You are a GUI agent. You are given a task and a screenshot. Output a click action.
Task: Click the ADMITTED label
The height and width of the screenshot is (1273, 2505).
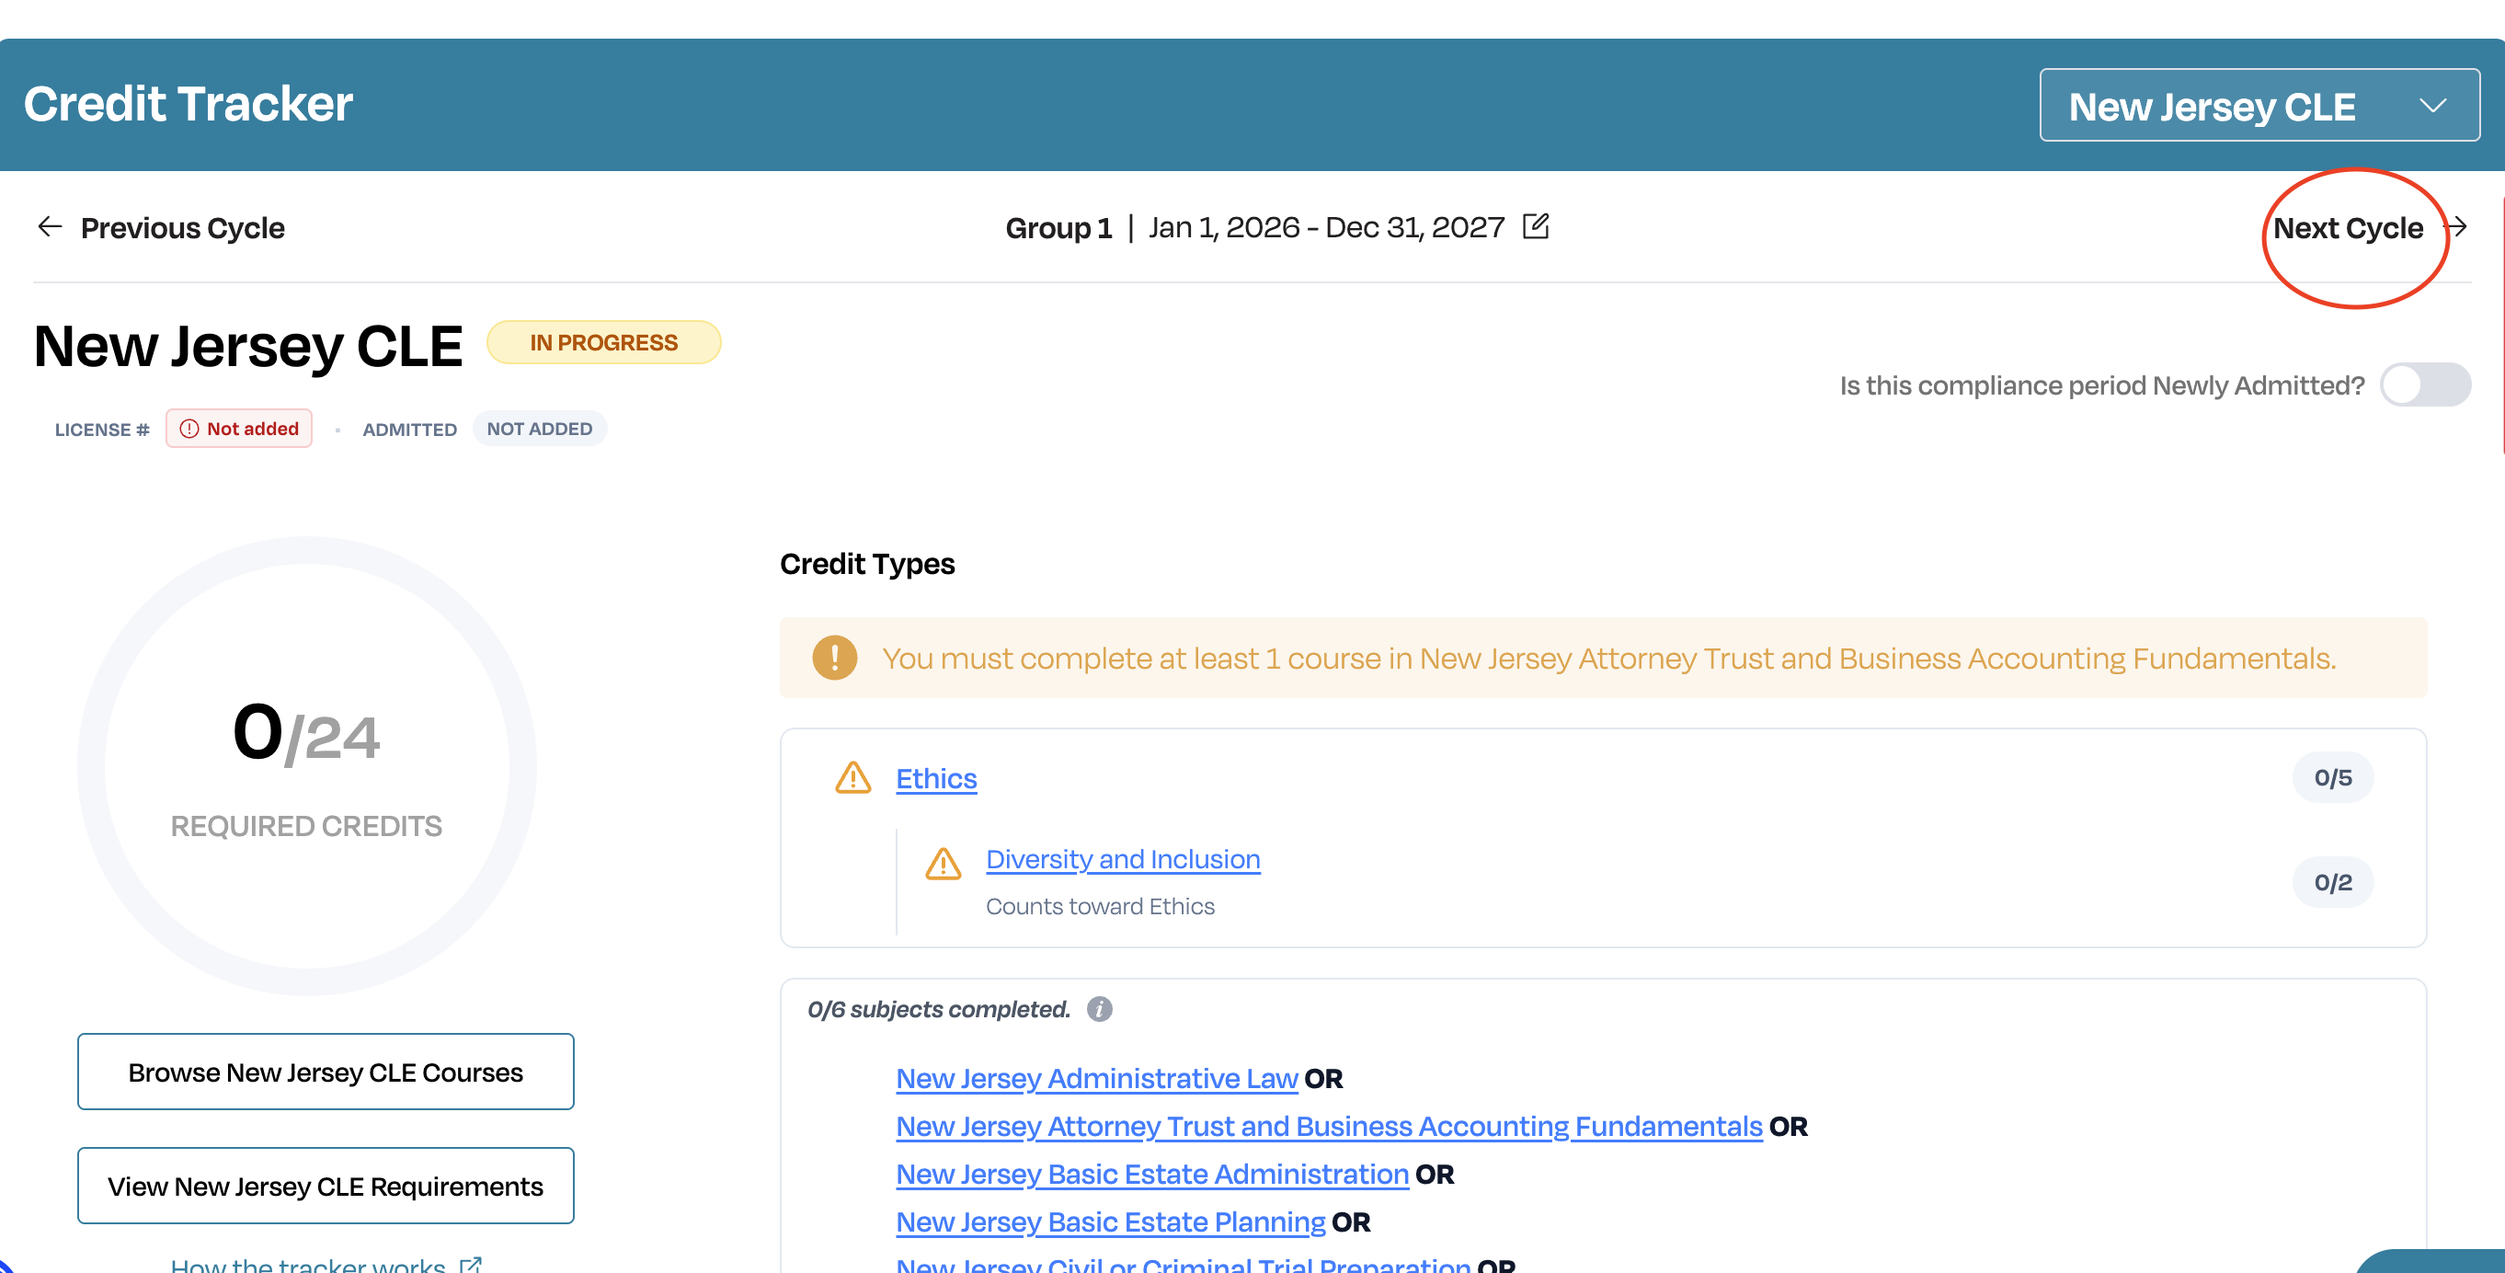(409, 430)
